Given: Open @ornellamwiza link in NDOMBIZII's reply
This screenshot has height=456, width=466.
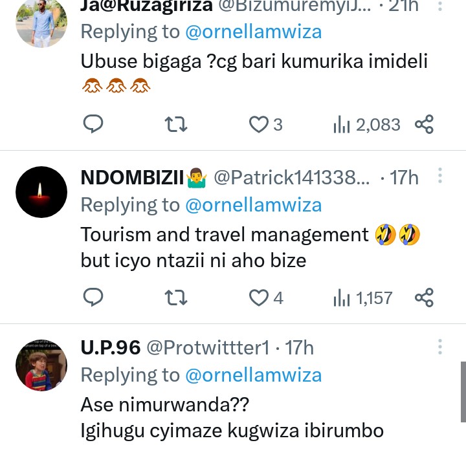Looking at the screenshot, I should 253,205.
